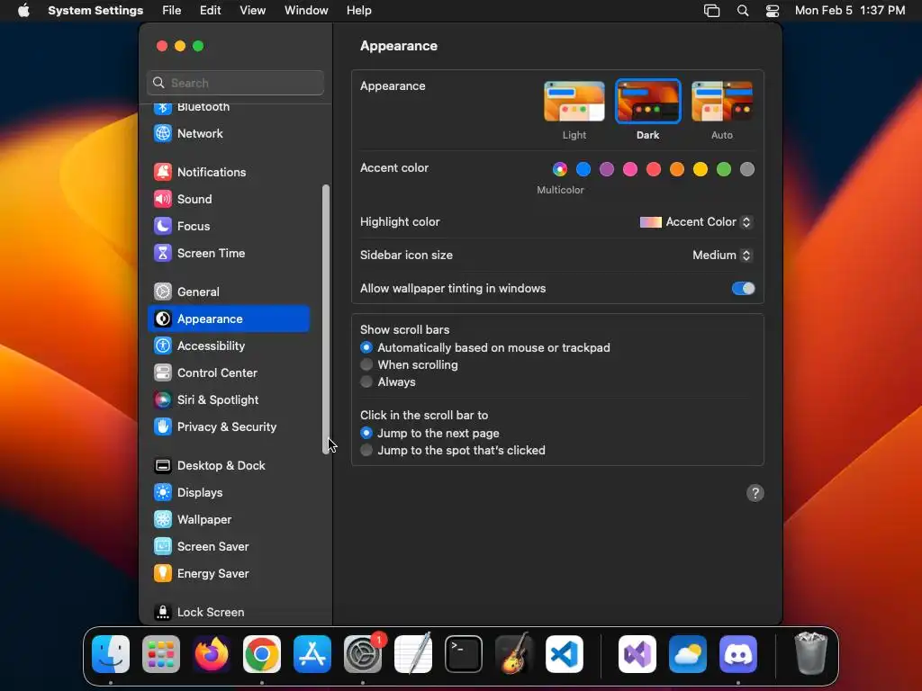Launch Firefox from the Dock
Image resolution: width=922 pixels, height=691 pixels.
pyautogui.click(x=212, y=654)
